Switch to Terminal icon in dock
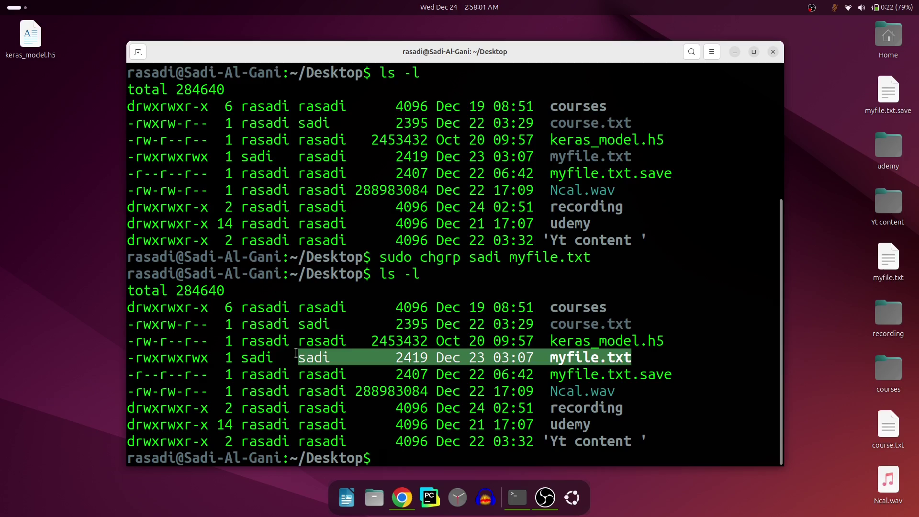 coord(517,498)
